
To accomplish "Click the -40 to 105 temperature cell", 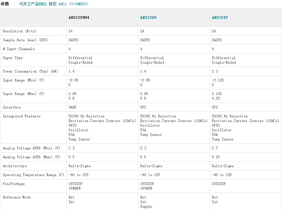I will coord(222,175).
